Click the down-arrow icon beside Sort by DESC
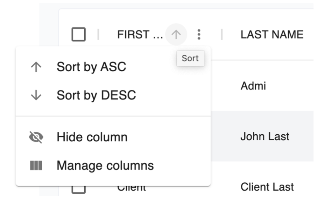The height and width of the screenshot is (202, 331). [x=36, y=95]
